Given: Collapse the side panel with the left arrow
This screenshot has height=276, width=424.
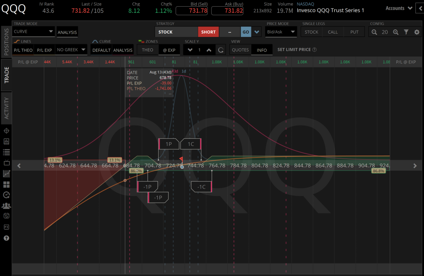Looking at the screenshot, I should [x=420, y=8].
